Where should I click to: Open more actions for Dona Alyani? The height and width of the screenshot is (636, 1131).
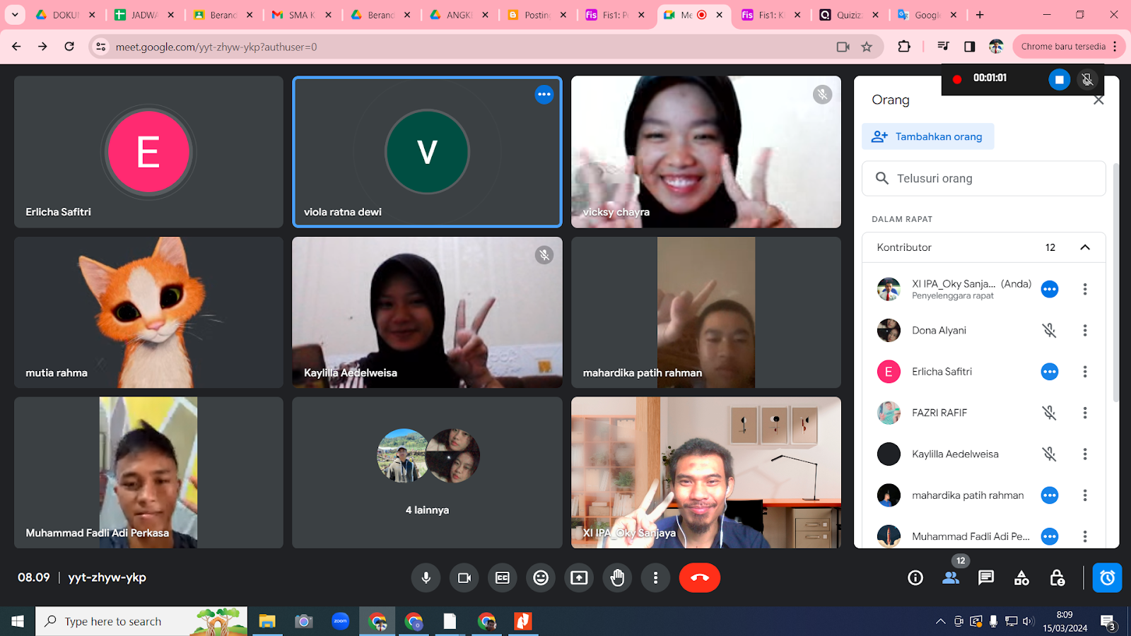pyautogui.click(x=1085, y=330)
